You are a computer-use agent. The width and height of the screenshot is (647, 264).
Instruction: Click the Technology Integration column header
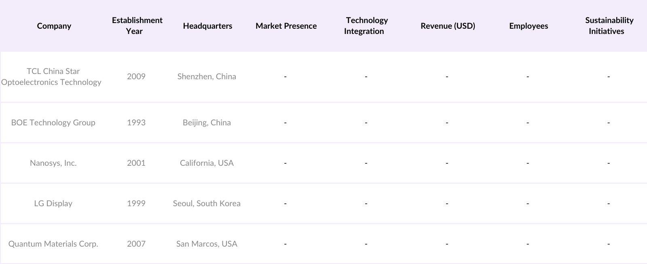366,25
